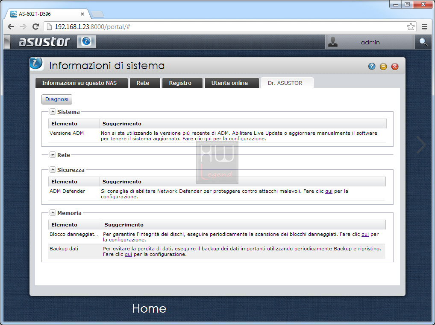Select the Blocco danneggiat... row
This screenshot has width=435, height=325.
click(217, 237)
